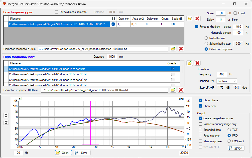Click the Sphere baffle step 300 Hz field
The width and height of the screenshot is (252, 158).
point(238,44)
